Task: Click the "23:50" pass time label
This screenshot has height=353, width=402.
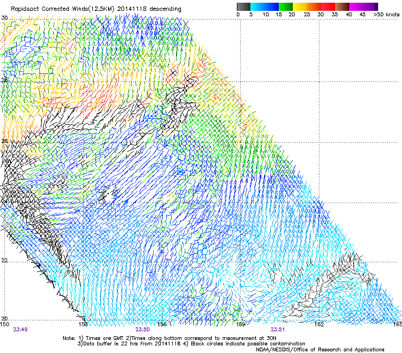Action: [x=142, y=330]
